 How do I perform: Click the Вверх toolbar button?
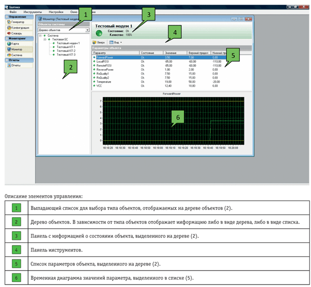tap(99, 43)
